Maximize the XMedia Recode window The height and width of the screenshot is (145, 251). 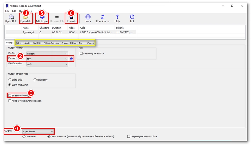232,6
